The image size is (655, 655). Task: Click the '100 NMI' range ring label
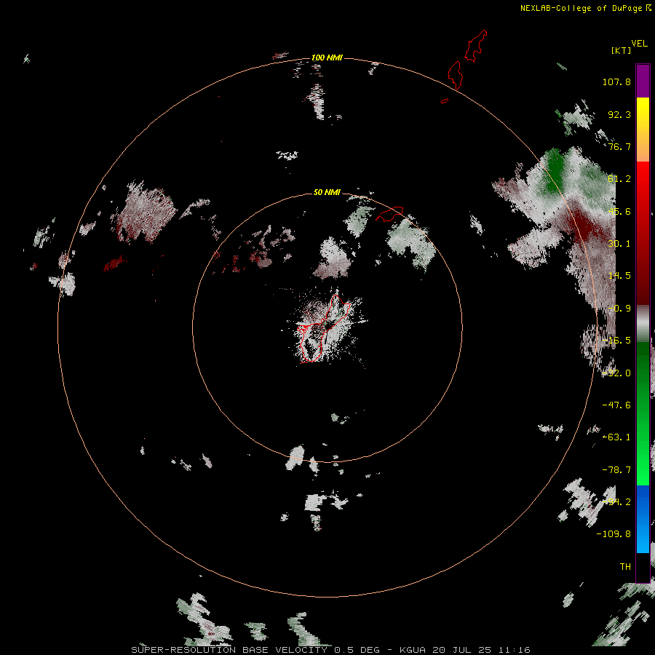(327, 57)
